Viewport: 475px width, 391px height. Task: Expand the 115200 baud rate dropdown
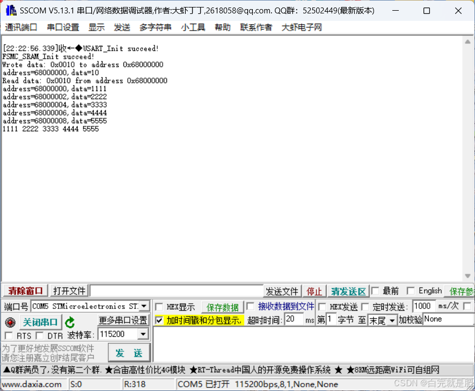click(x=143, y=334)
